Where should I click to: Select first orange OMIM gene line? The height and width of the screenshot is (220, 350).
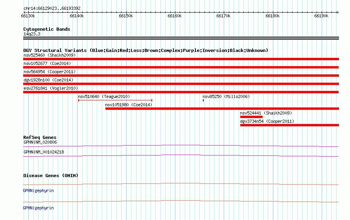click(x=181, y=184)
